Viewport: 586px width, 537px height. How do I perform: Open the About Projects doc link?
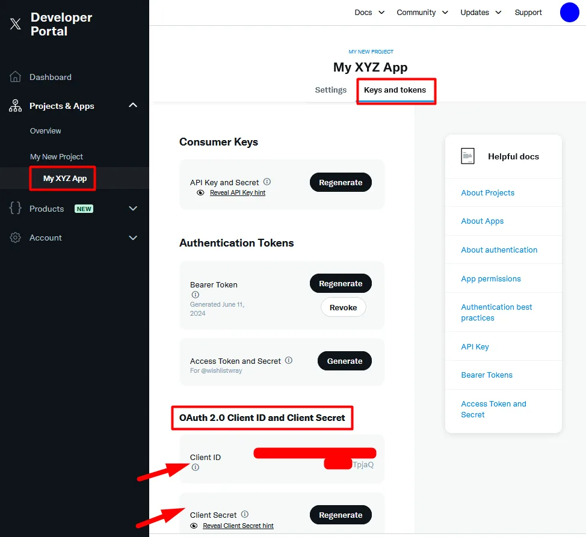point(488,192)
